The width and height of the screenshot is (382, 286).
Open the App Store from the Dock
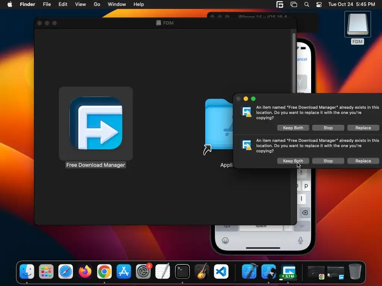[124, 271]
